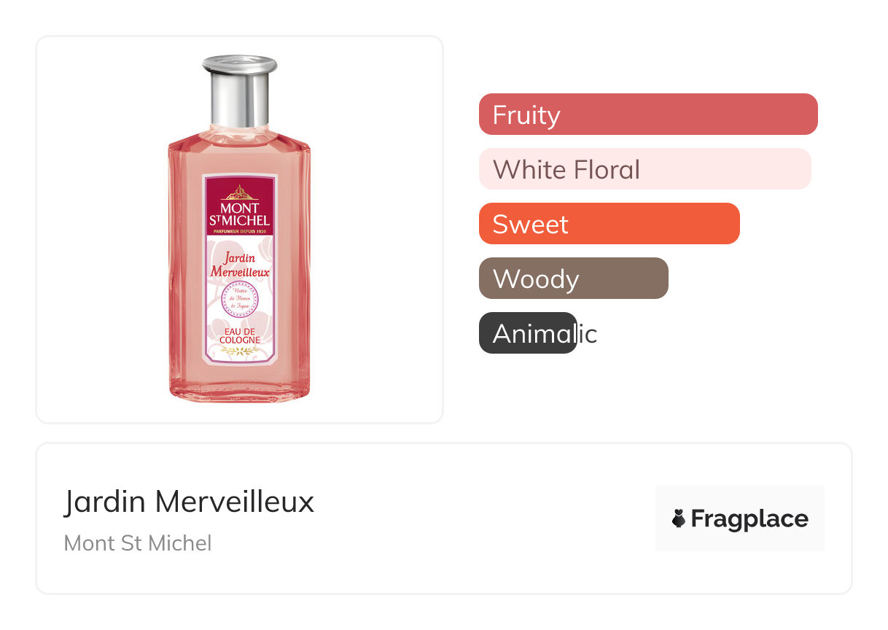
Task: Open the Mont St Michel brand link
Action: [x=138, y=543]
